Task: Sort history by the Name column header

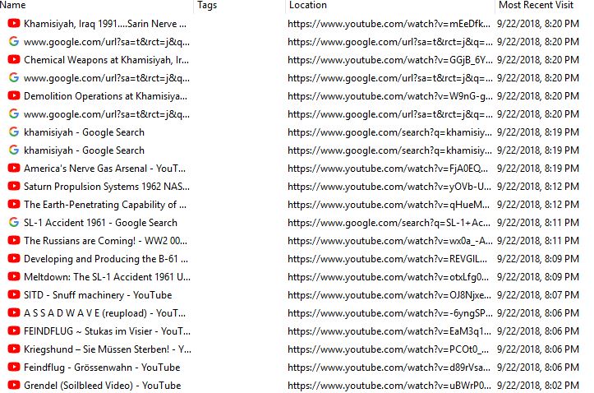Action: [96, 5]
